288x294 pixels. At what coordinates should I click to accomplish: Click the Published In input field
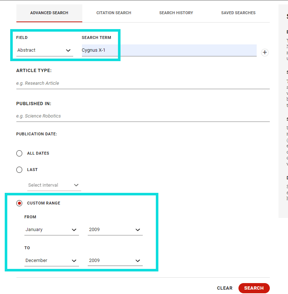pos(143,116)
